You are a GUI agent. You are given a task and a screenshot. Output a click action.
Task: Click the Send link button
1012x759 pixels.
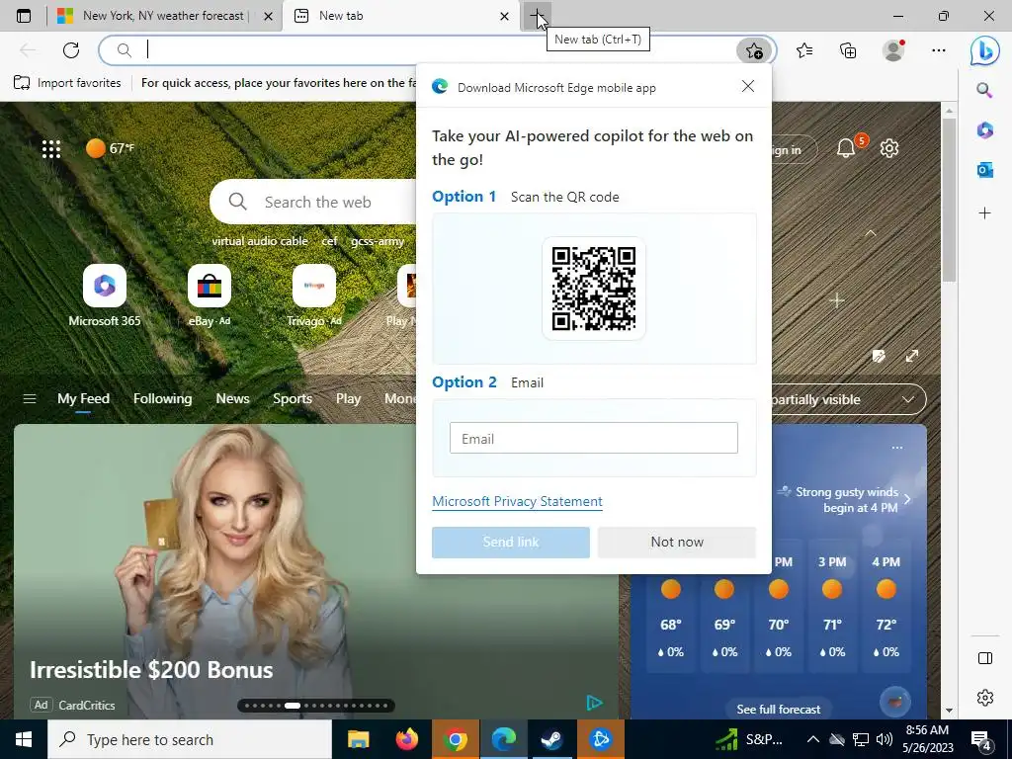click(x=511, y=543)
